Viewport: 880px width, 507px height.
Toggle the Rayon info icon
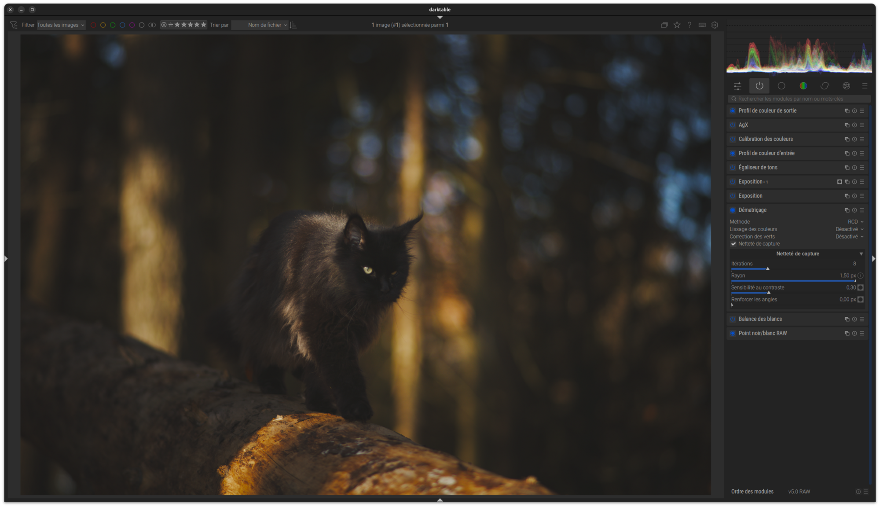(x=860, y=276)
